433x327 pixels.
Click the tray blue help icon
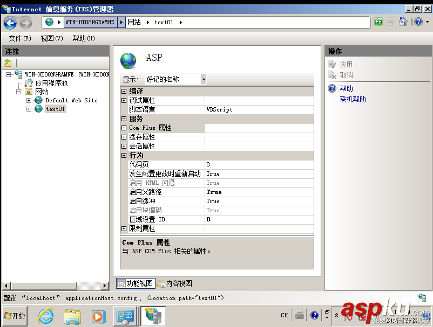[x=315, y=315]
